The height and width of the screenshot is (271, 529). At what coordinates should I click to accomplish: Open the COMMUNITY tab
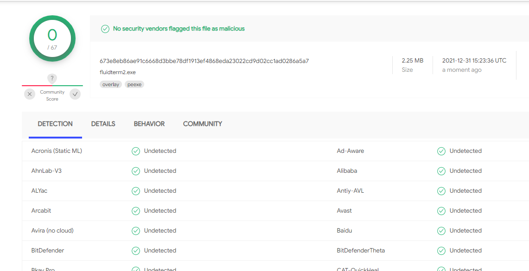coord(203,124)
